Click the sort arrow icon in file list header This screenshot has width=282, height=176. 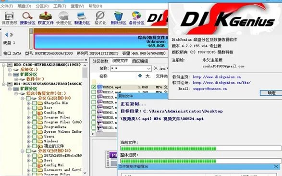coord(140,76)
